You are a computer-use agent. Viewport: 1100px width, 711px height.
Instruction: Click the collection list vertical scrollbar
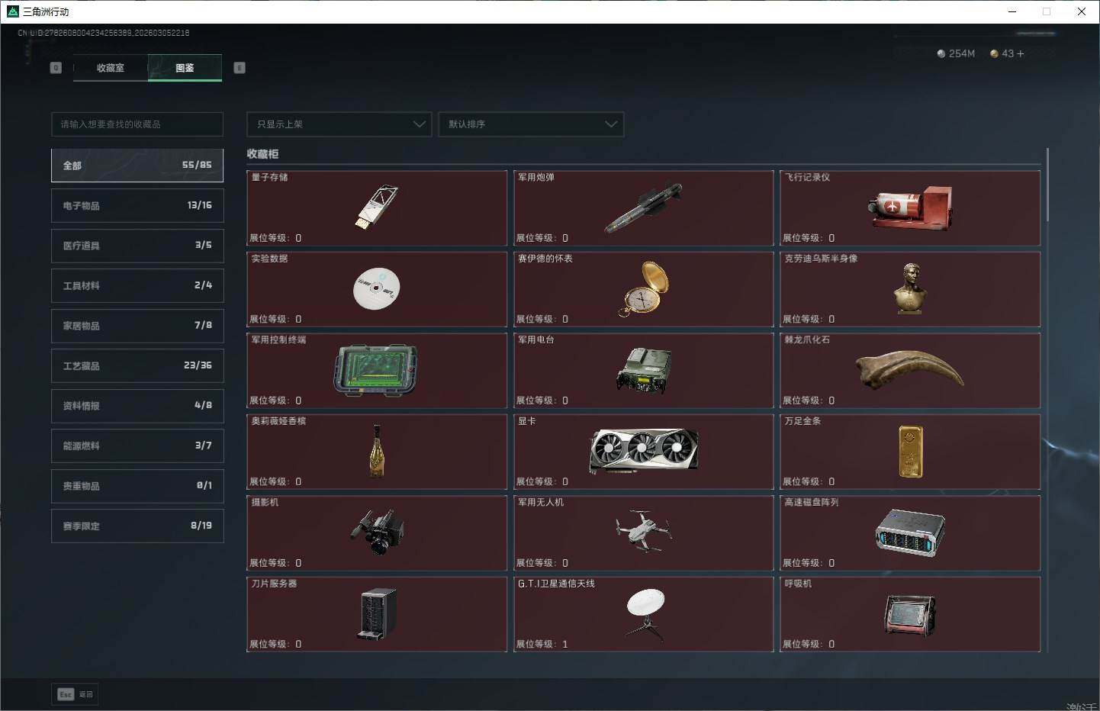pos(1048,185)
